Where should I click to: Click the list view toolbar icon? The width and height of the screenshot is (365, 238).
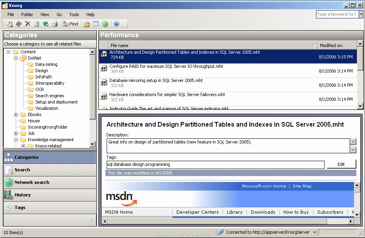[x=96, y=24]
